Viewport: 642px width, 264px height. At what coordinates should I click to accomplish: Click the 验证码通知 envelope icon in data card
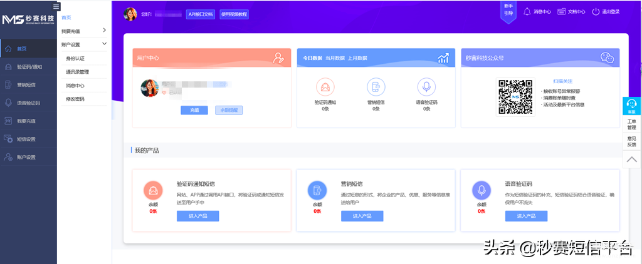tap(325, 87)
